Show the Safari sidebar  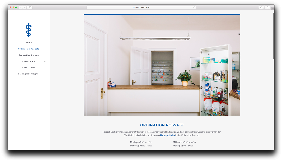point(30,7)
